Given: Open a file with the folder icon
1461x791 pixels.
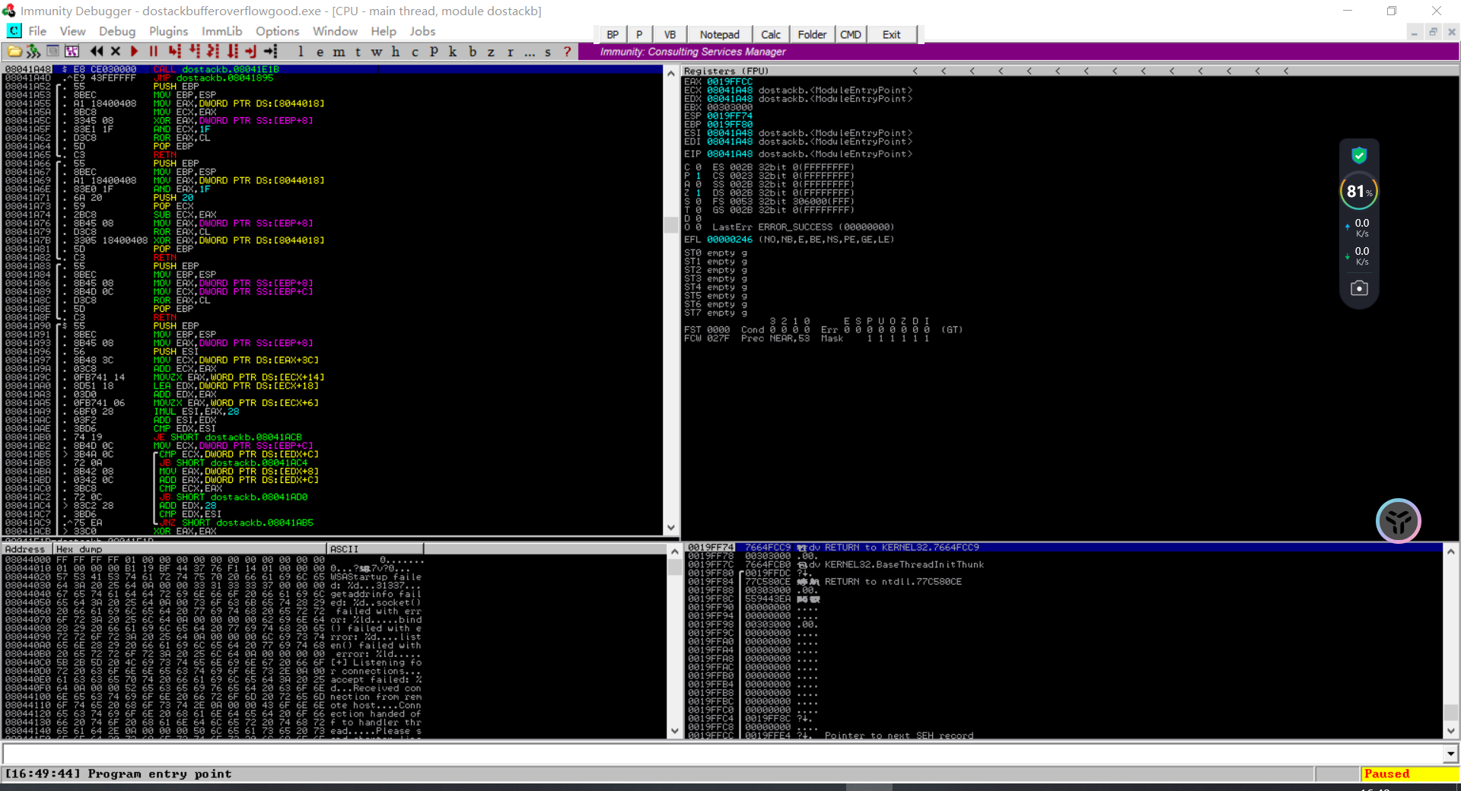Looking at the screenshot, I should click(14, 51).
